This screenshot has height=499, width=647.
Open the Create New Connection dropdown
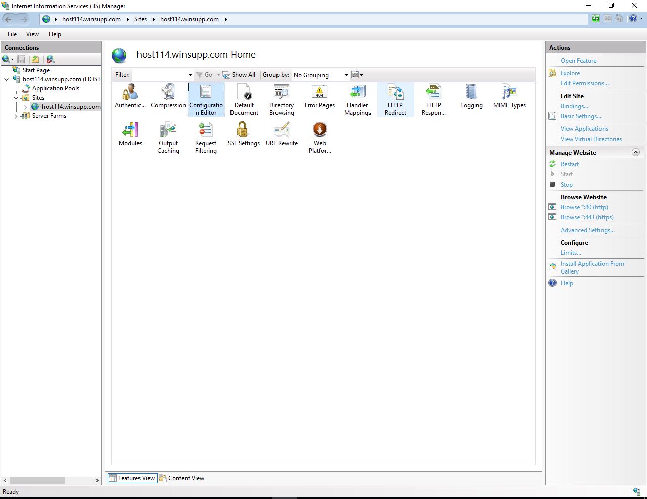[8, 59]
